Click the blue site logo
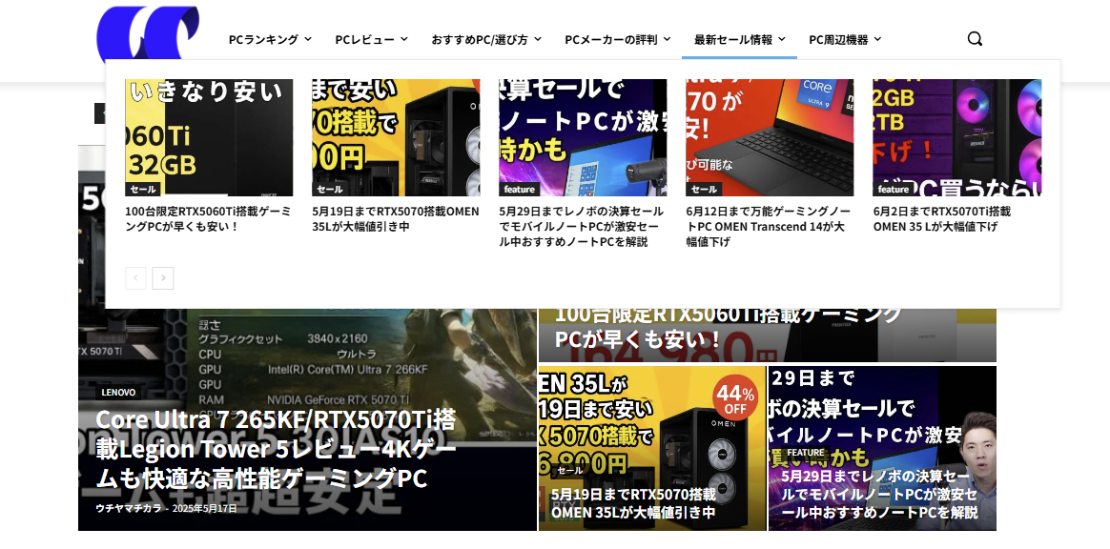This screenshot has width=1110, height=549. (x=147, y=32)
